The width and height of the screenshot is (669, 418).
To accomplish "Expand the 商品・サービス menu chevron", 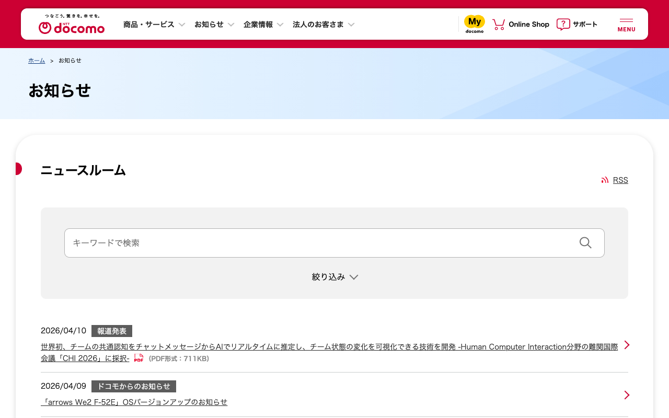I will pyautogui.click(x=182, y=25).
